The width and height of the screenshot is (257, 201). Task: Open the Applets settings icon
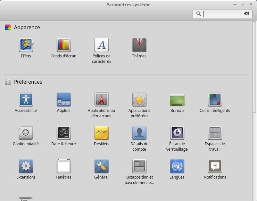click(x=64, y=99)
